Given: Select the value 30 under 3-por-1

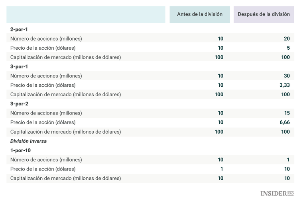Looking at the screenshot, I should 287,76.
